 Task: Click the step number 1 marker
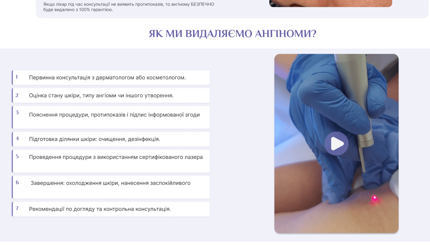click(x=17, y=77)
